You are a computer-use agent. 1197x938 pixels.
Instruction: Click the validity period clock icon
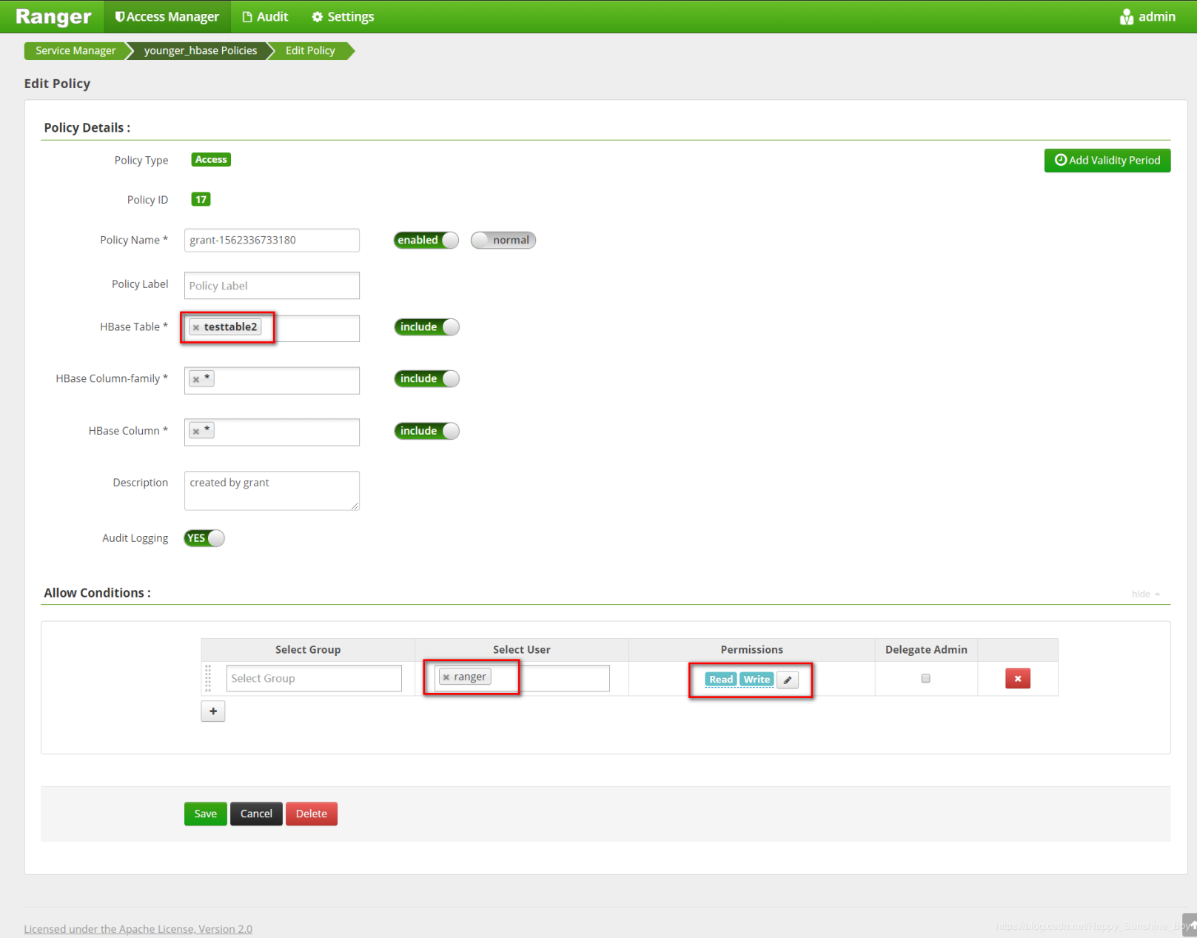[1060, 160]
